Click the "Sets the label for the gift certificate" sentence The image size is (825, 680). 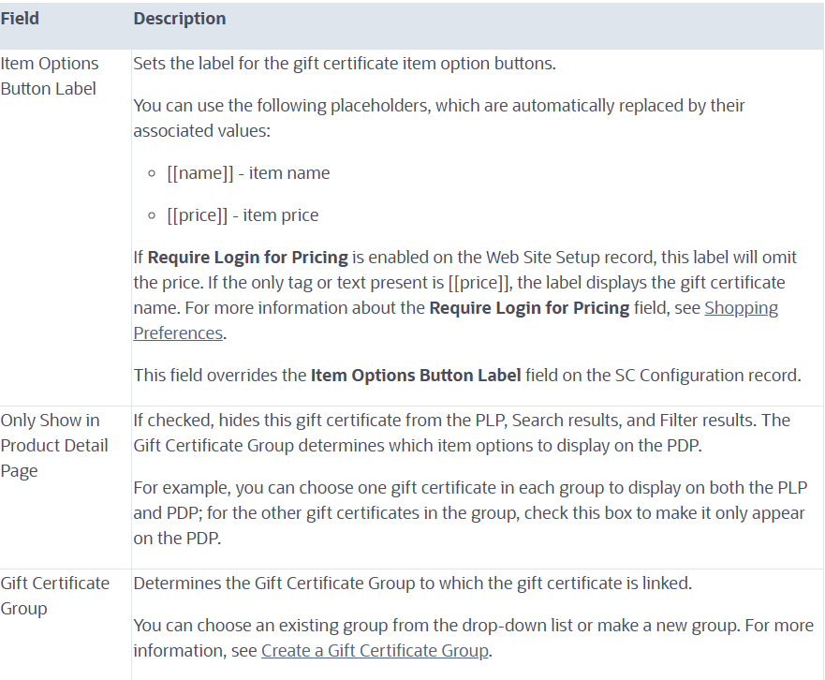(x=345, y=64)
